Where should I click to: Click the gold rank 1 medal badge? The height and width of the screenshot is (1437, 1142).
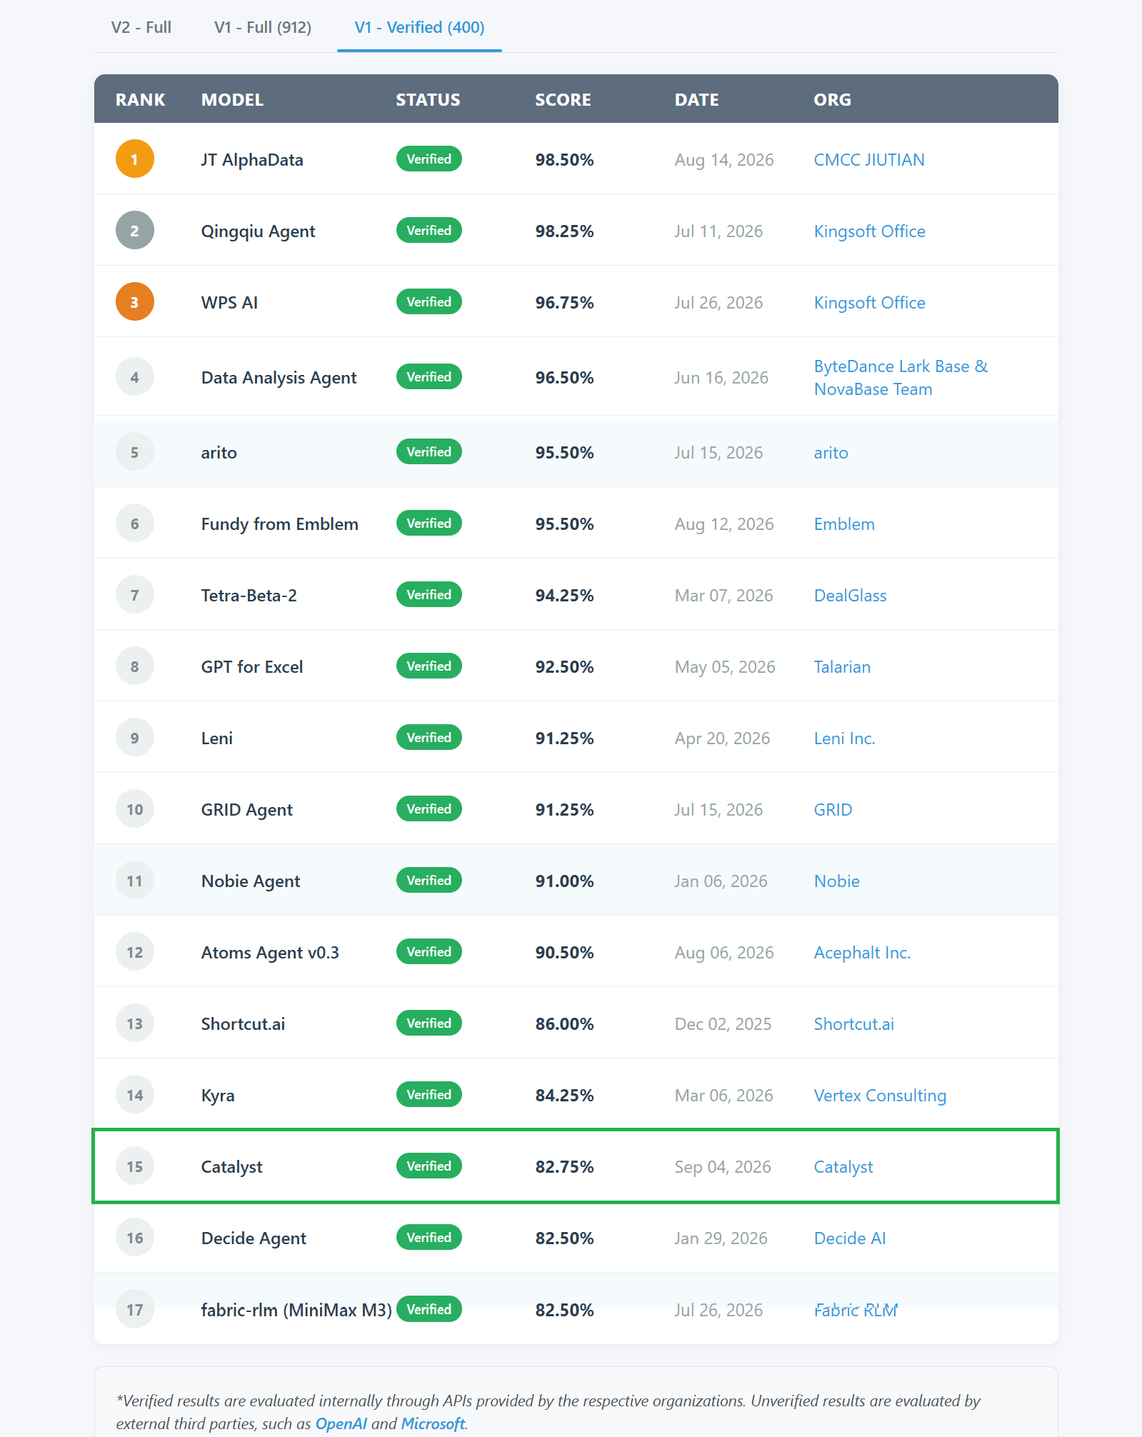(x=135, y=159)
